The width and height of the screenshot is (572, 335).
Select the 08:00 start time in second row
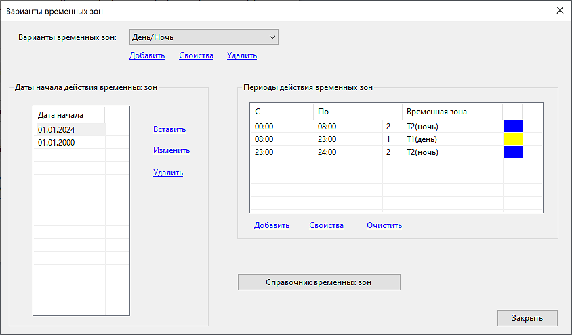pos(282,139)
